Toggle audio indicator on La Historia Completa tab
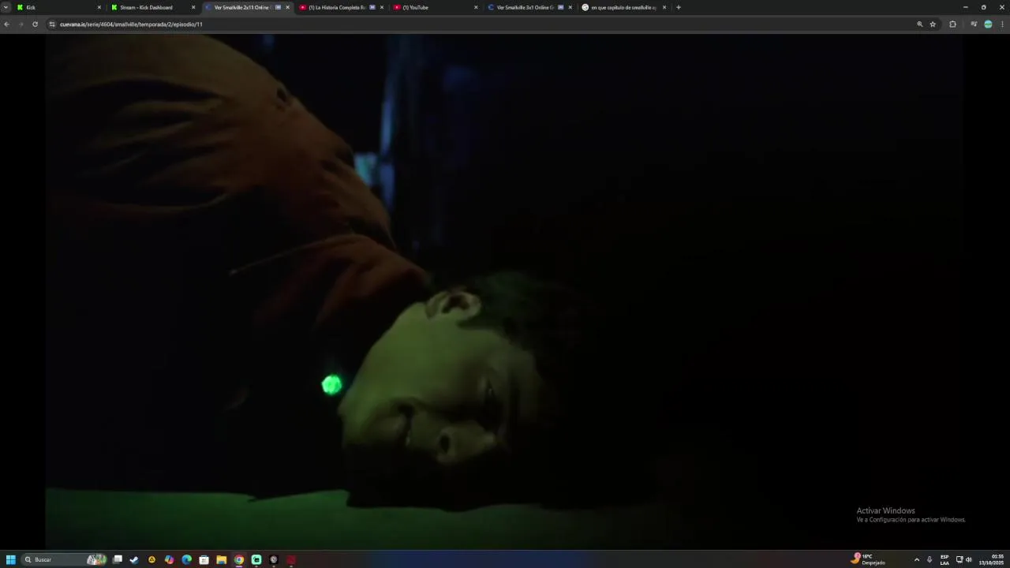 (x=372, y=7)
